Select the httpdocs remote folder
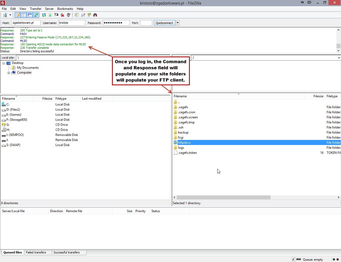This screenshot has height=262, width=341. (257, 143)
